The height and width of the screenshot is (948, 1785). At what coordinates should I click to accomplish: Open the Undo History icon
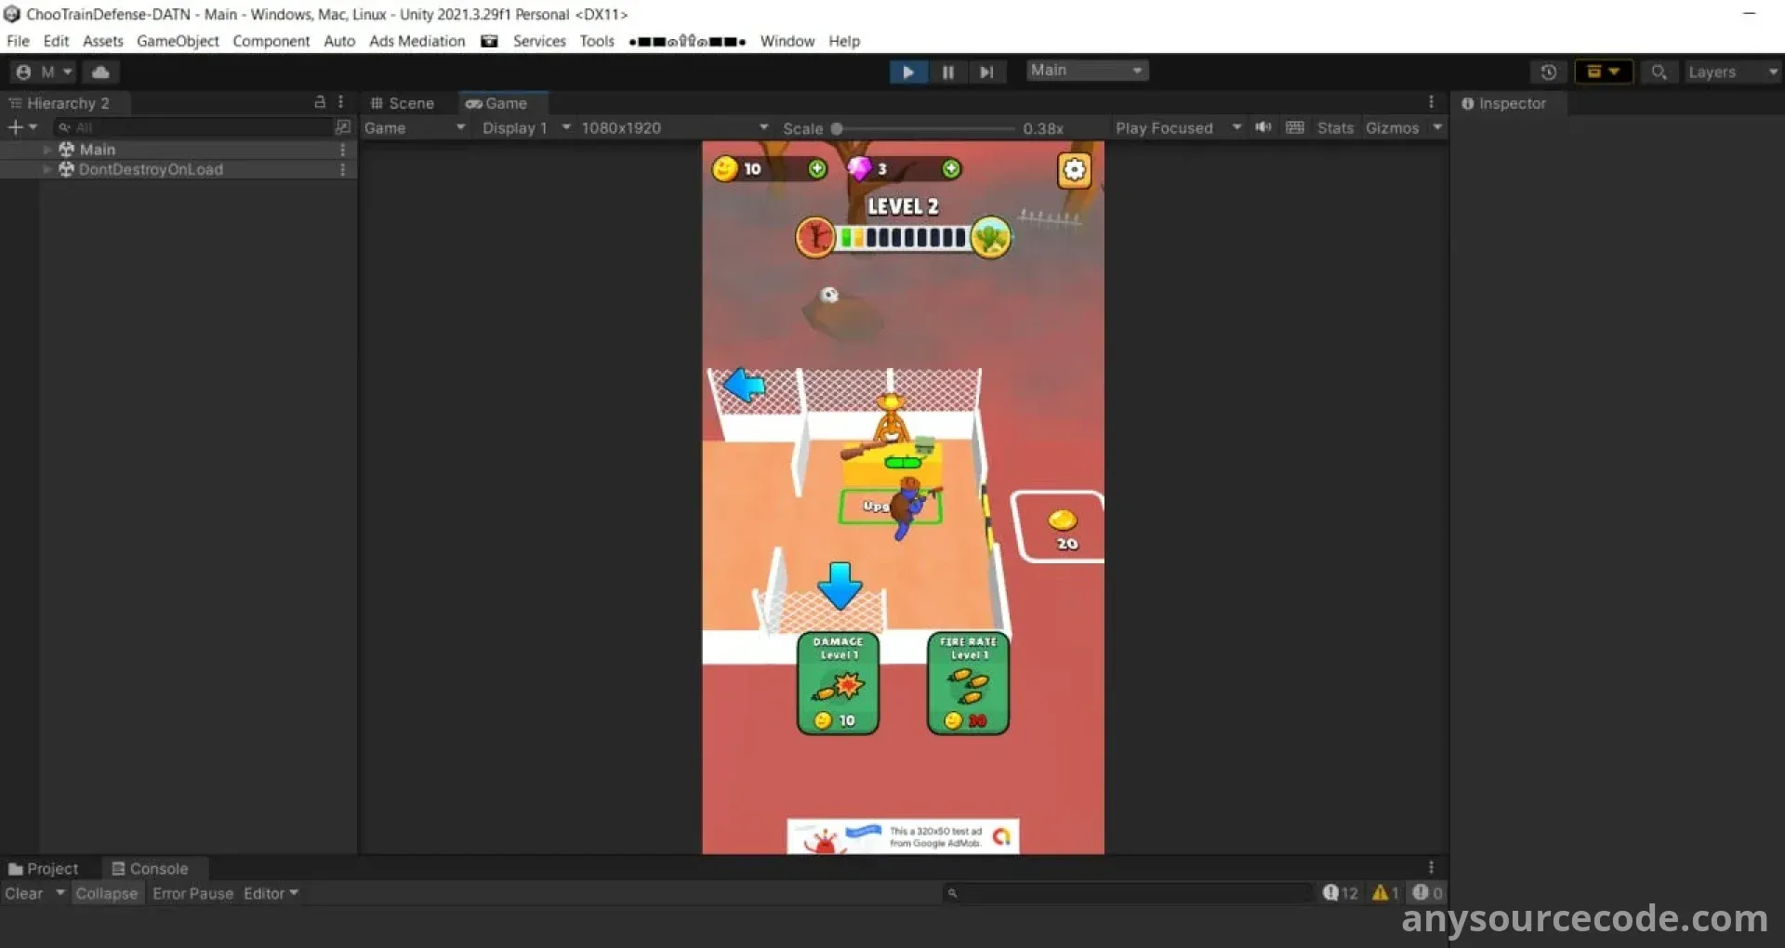pos(1548,72)
